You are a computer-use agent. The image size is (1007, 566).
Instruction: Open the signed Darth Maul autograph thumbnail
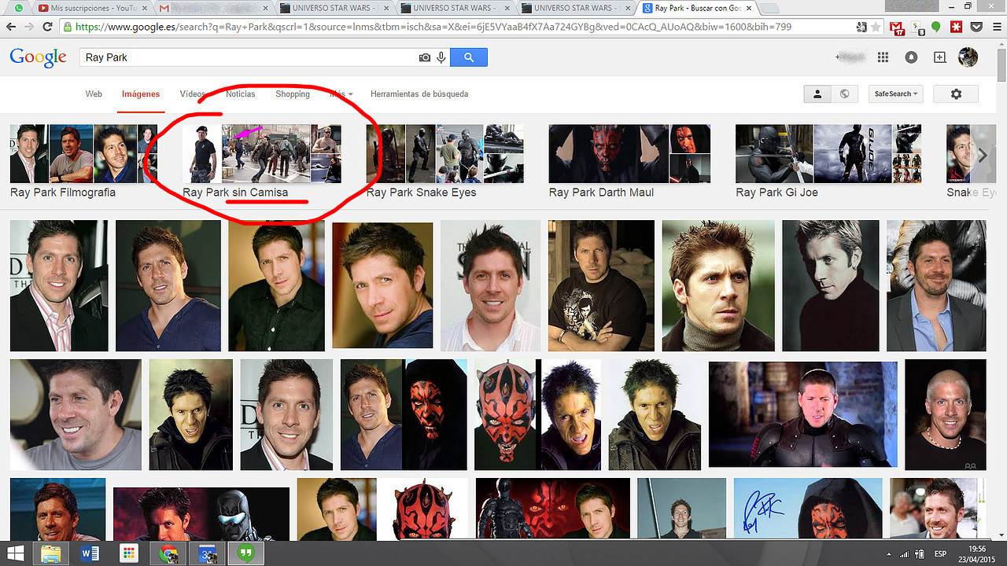point(808,509)
